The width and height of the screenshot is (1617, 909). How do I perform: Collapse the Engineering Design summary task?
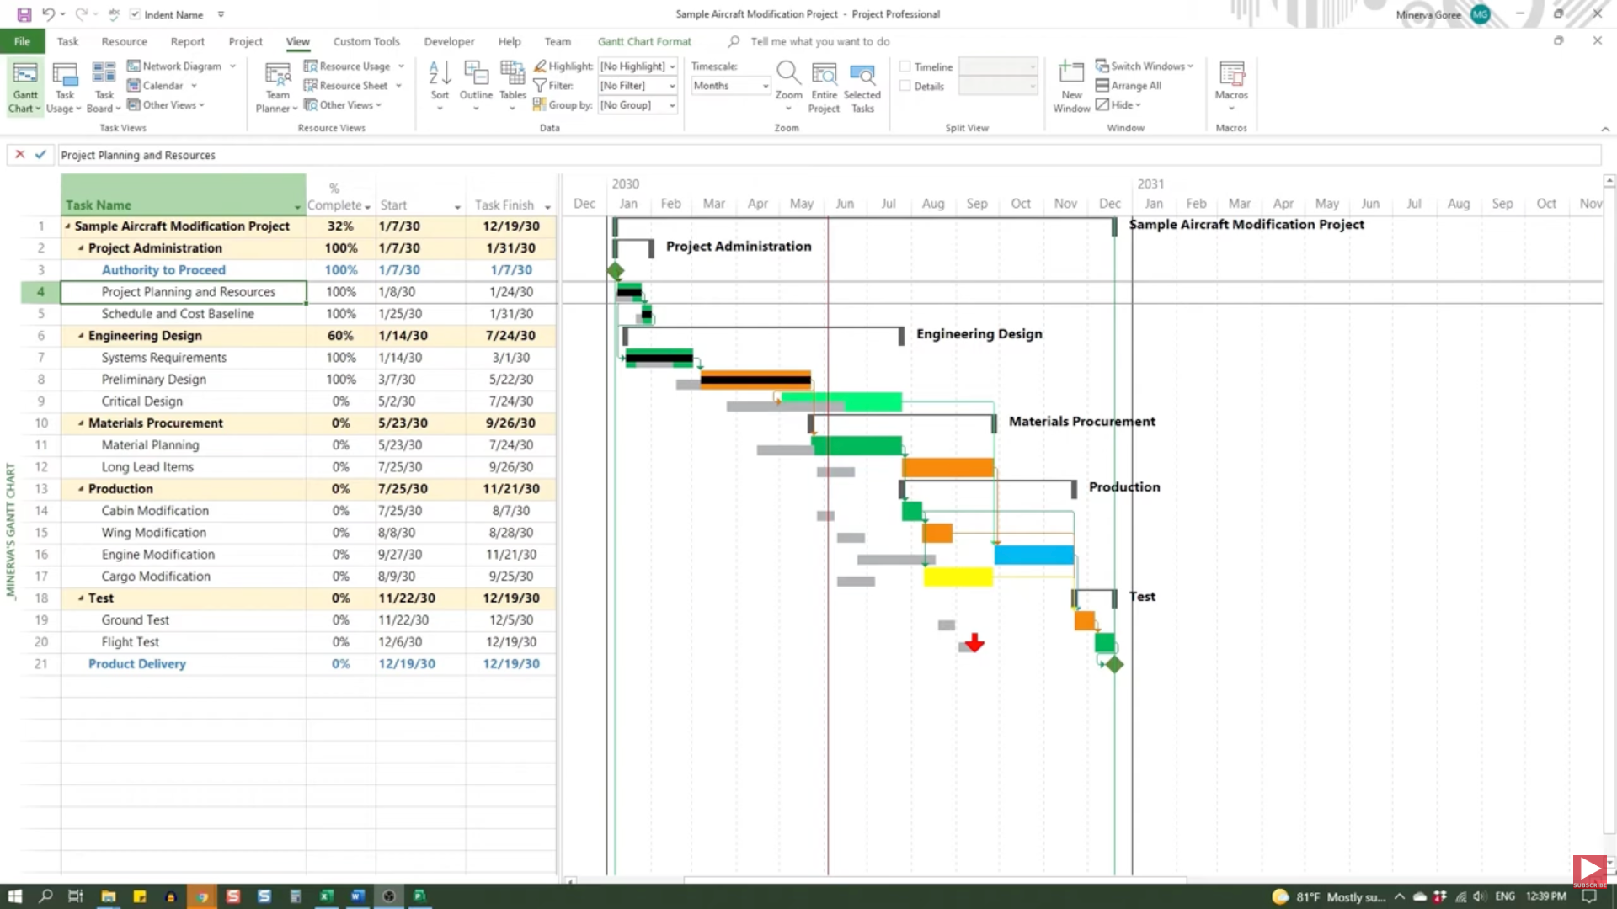81,336
